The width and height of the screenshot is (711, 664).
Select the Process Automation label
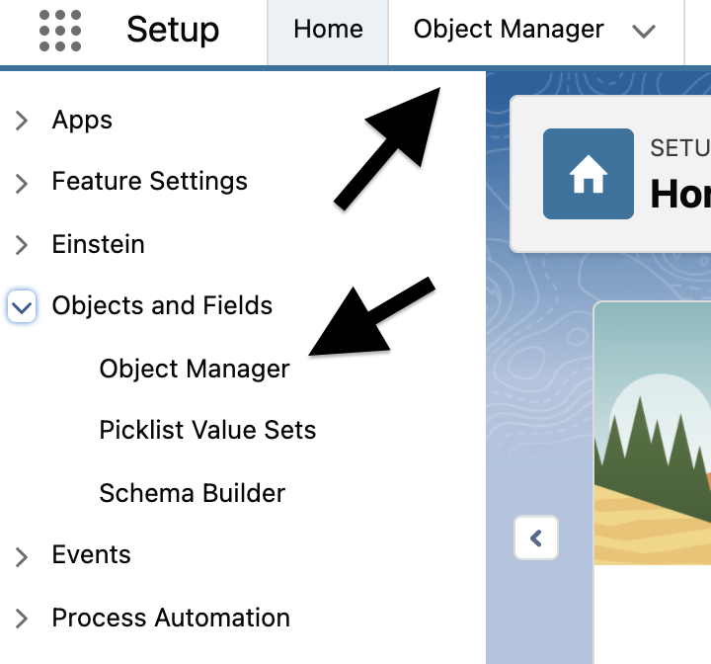pyautogui.click(x=171, y=618)
